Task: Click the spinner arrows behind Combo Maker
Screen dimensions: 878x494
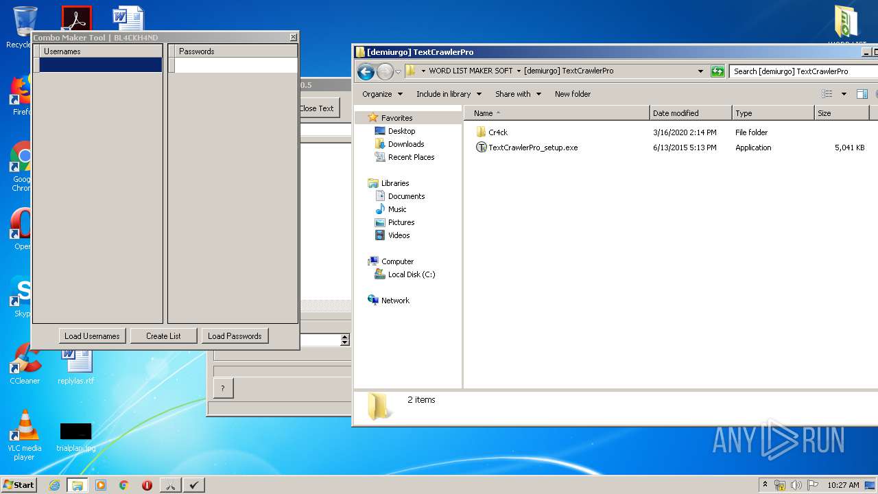Action: tap(344, 340)
